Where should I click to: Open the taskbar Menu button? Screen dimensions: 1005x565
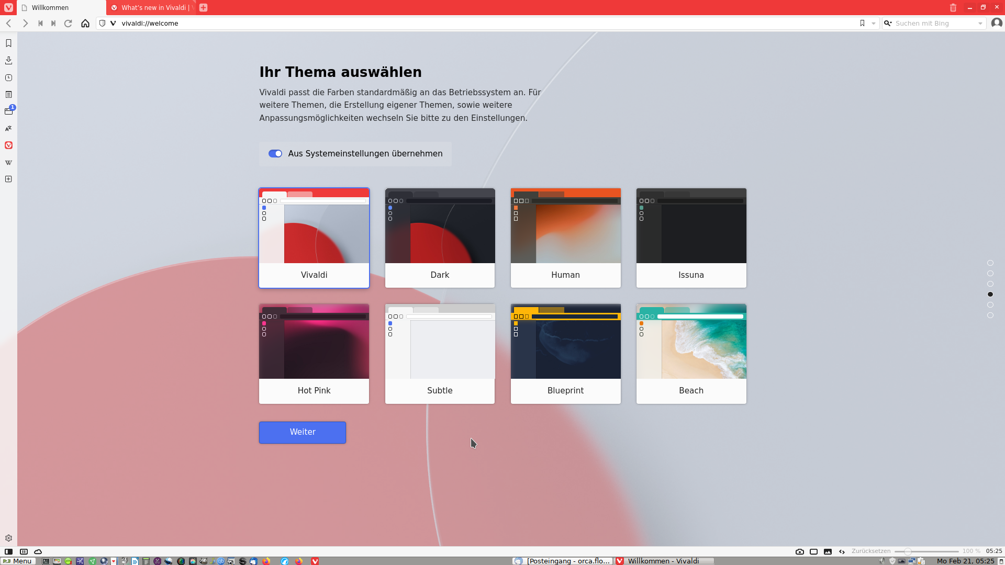point(17,561)
